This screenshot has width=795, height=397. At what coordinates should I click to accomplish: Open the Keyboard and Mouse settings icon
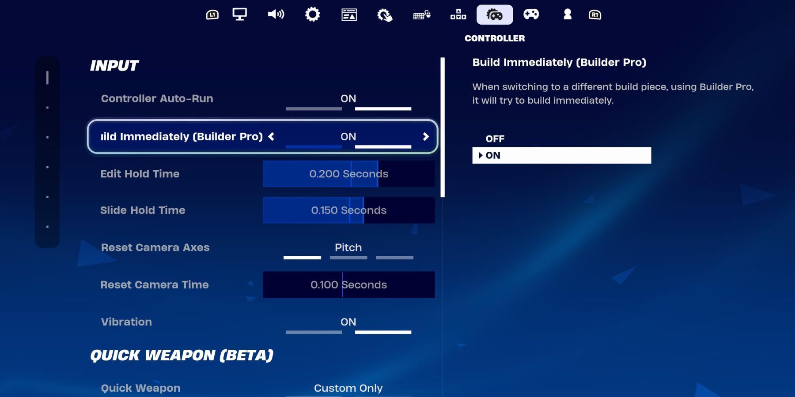(421, 15)
